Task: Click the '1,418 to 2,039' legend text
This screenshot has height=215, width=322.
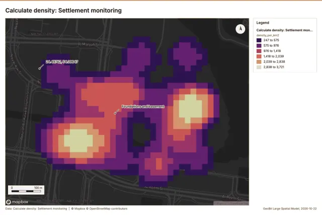Action: [274, 56]
